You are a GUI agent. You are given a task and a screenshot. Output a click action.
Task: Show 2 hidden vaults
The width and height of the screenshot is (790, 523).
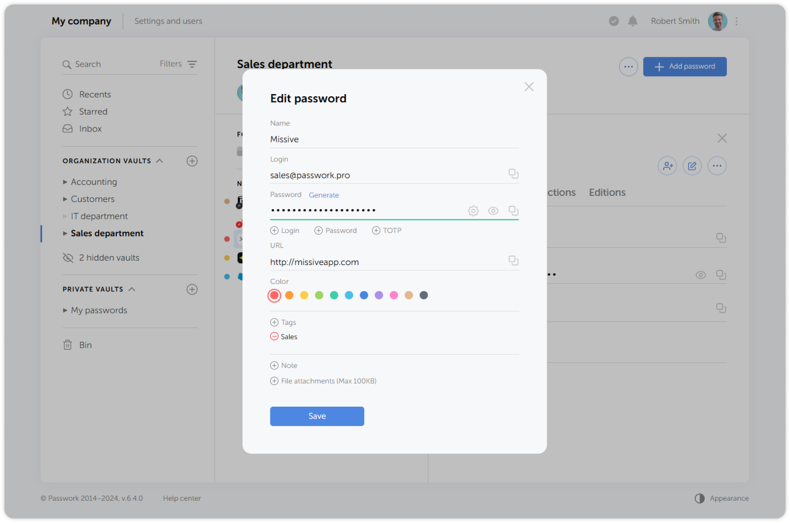click(109, 258)
